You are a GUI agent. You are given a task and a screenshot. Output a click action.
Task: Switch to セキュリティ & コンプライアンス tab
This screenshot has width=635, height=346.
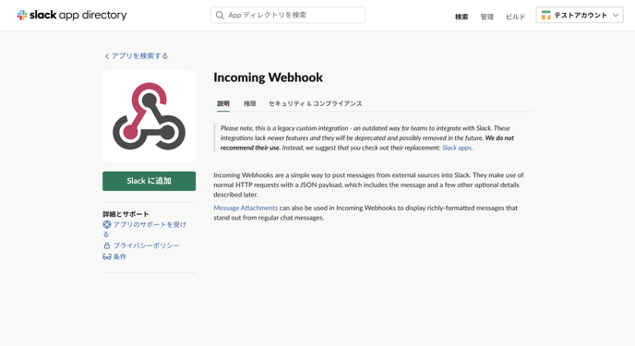click(x=315, y=103)
